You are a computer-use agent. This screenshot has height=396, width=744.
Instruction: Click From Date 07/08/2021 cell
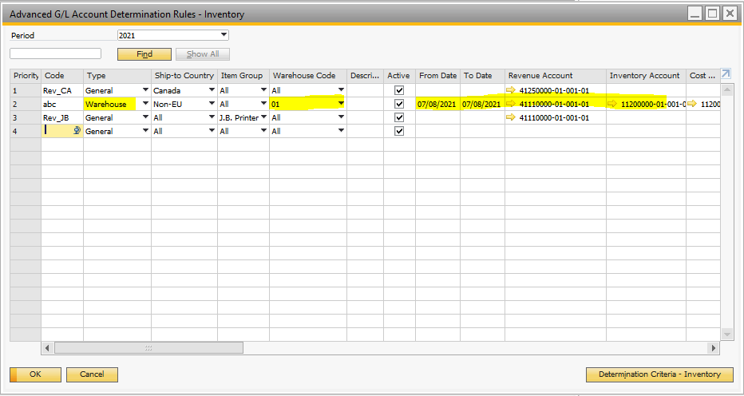click(x=438, y=104)
